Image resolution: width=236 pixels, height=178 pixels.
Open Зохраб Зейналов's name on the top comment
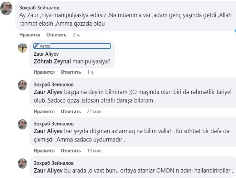pos(39,7)
